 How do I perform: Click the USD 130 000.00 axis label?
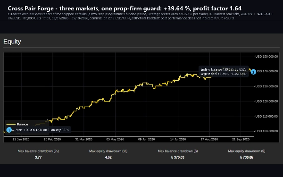pos(266,86)
